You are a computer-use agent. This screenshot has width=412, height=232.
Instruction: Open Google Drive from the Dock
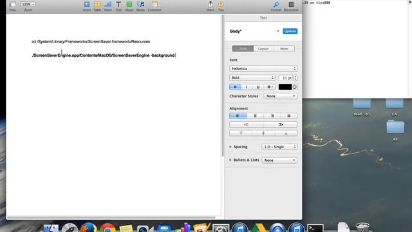(259, 227)
